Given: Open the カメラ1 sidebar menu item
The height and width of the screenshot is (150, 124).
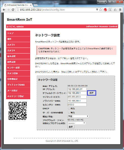Looking at the screenshot, I should (18, 45).
